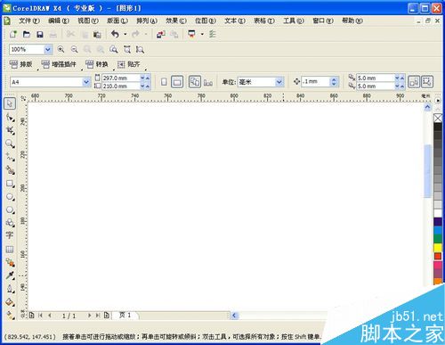Open the units (毫米) dropdown

[x=279, y=82]
